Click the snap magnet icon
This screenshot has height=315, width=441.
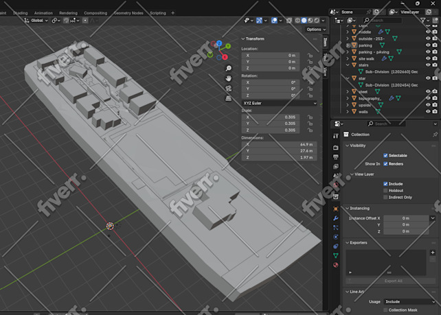(66, 20)
